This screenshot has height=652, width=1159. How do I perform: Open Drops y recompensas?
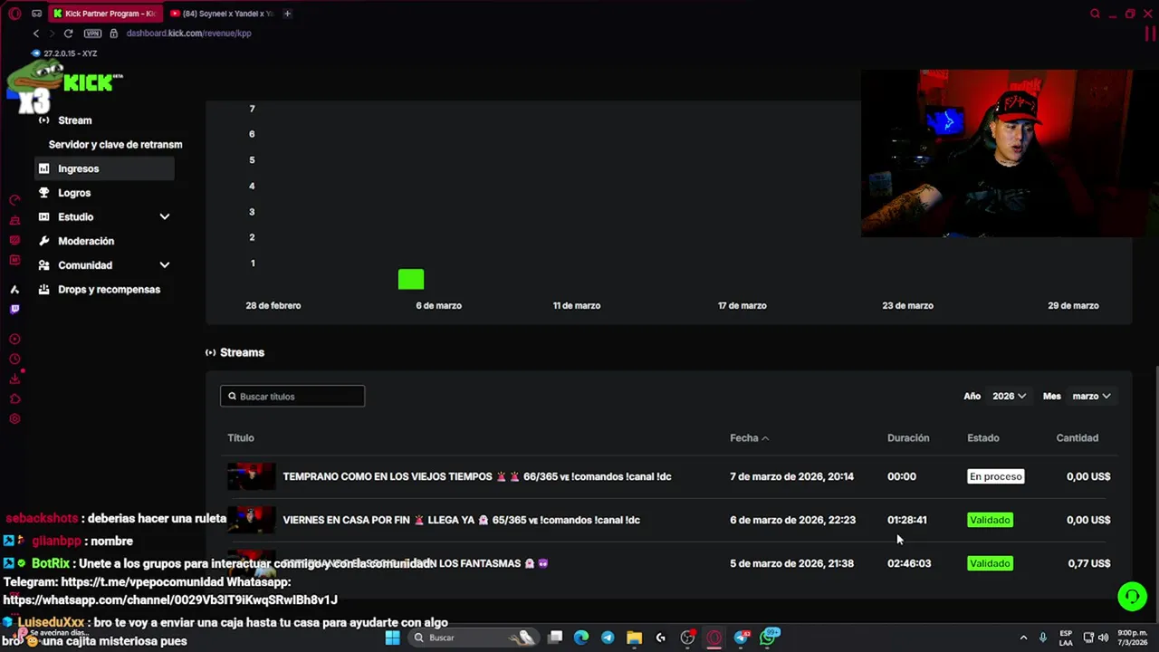point(109,290)
